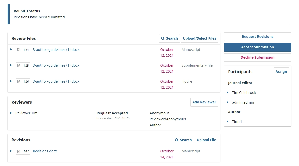Click the document icon for file 136

tap(19, 82)
